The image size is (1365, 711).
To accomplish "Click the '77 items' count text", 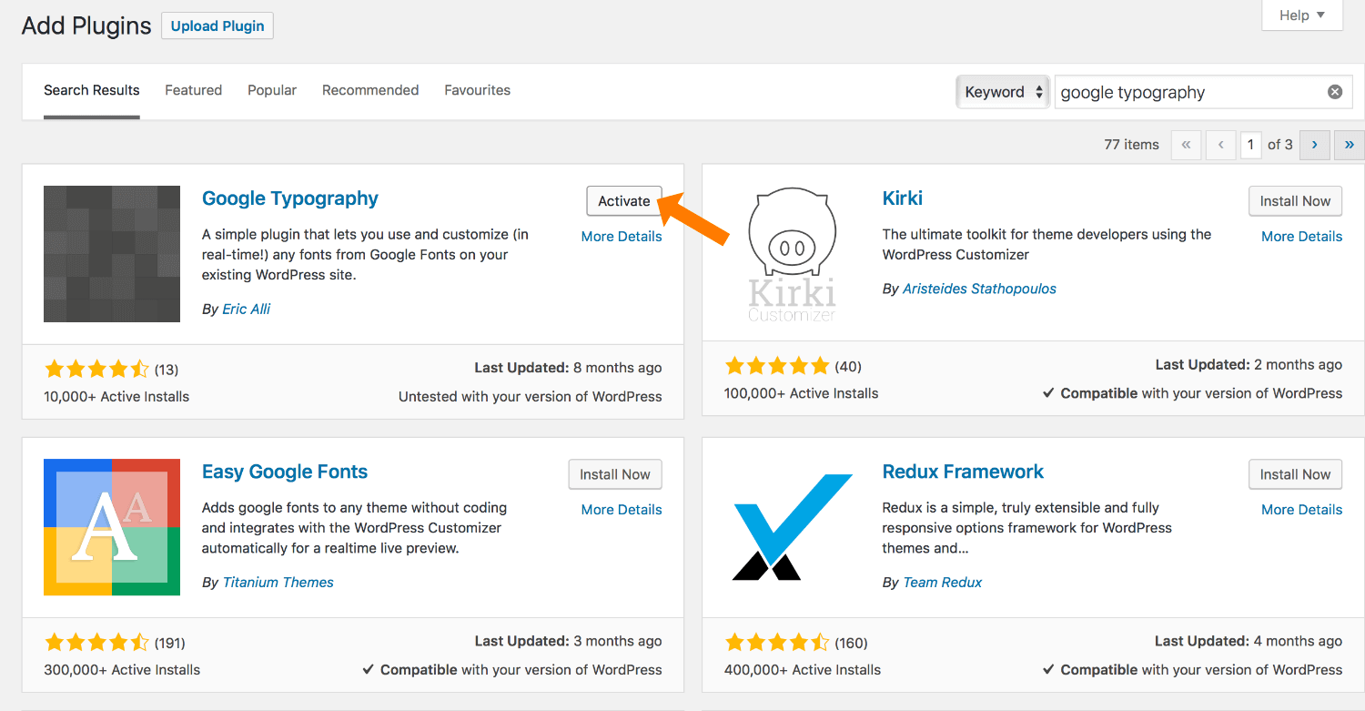I will coord(1131,145).
